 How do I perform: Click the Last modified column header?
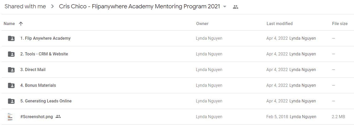pyautogui.click(x=280, y=24)
